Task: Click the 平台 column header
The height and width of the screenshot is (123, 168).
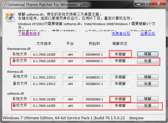Action: pyautogui.click(x=70, y=43)
